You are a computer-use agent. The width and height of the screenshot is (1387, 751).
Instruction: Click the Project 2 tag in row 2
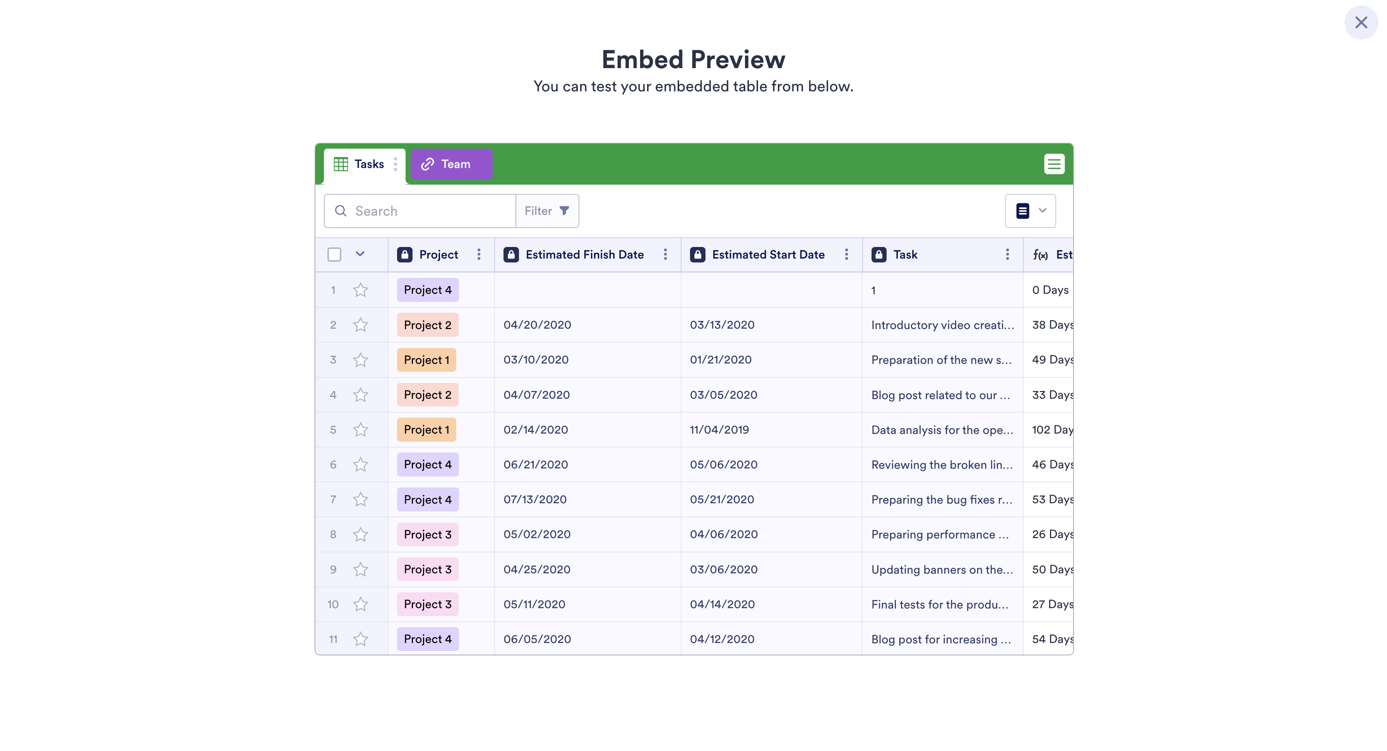[x=427, y=325]
